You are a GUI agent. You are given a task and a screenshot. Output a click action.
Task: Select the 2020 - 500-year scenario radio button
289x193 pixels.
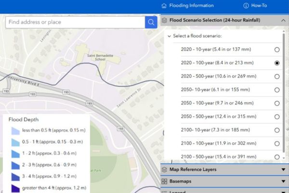coord(277,76)
